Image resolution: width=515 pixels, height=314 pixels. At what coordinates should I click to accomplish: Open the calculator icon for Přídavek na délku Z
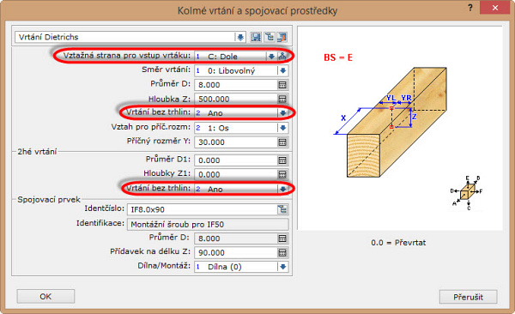click(x=282, y=252)
